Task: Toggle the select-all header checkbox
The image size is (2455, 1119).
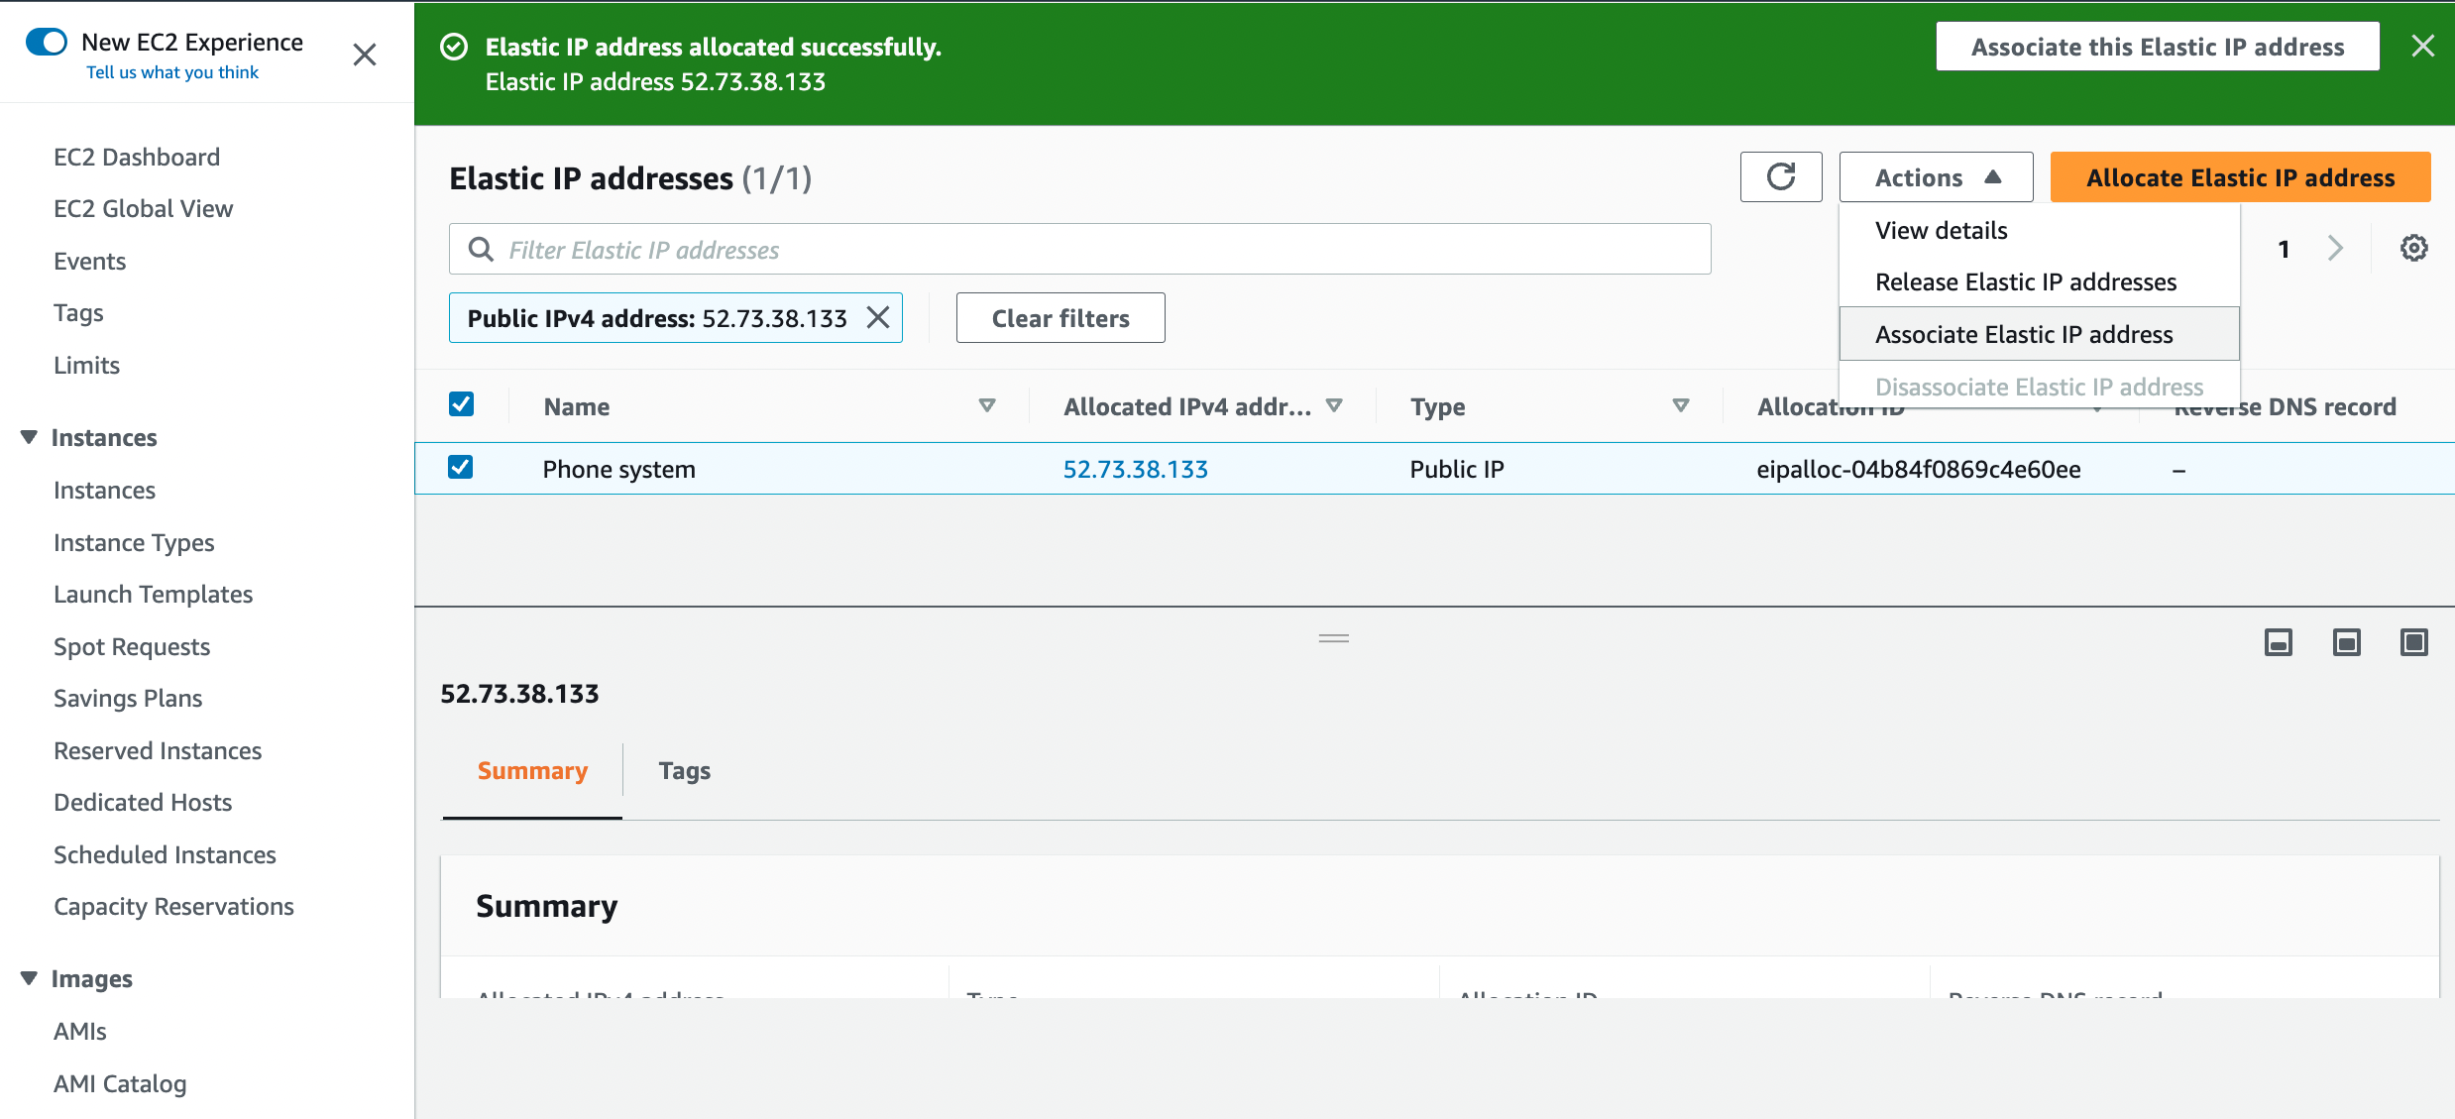Action: click(461, 404)
